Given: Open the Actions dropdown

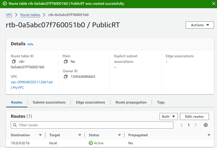Looking at the screenshot, I should click(199, 25).
